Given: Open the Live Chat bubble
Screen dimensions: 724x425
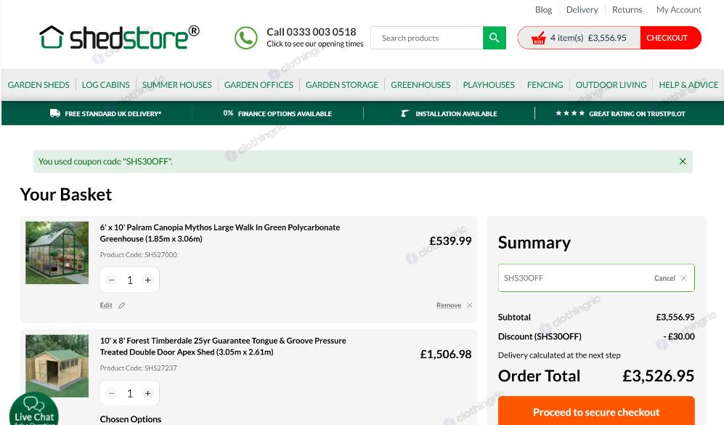Looking at the screenshot, I should pos(34,410).
